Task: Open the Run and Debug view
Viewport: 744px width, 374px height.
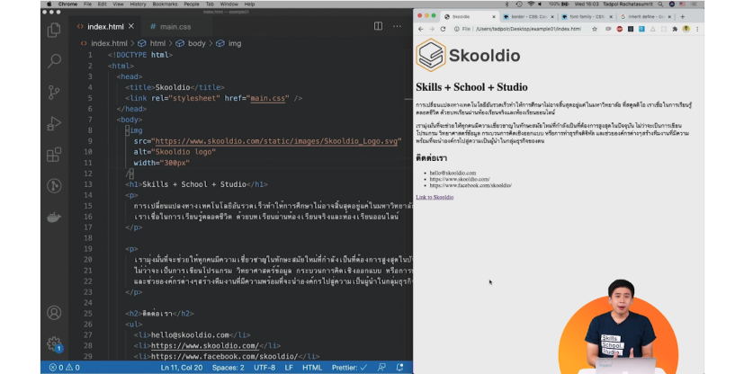Action: pos(54,123)
